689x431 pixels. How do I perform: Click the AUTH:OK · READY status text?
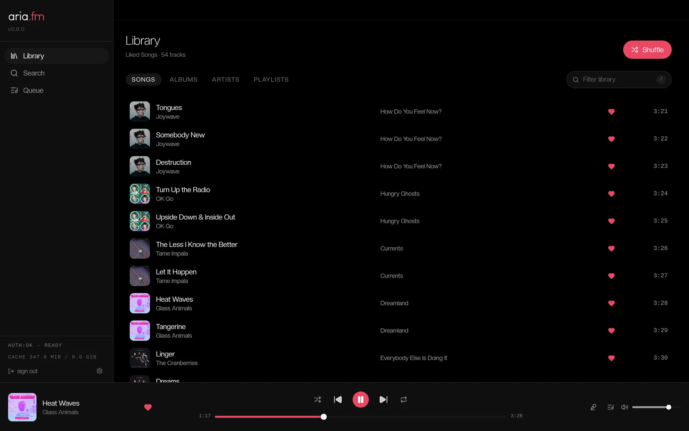pyautogui.click(x=35, y=345)
